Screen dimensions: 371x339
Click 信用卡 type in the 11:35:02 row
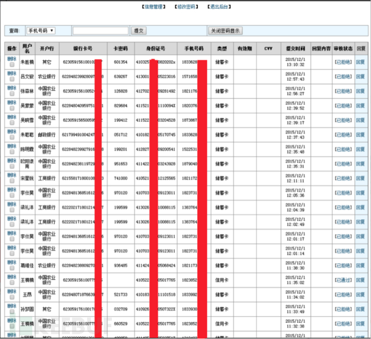(222, 280)
